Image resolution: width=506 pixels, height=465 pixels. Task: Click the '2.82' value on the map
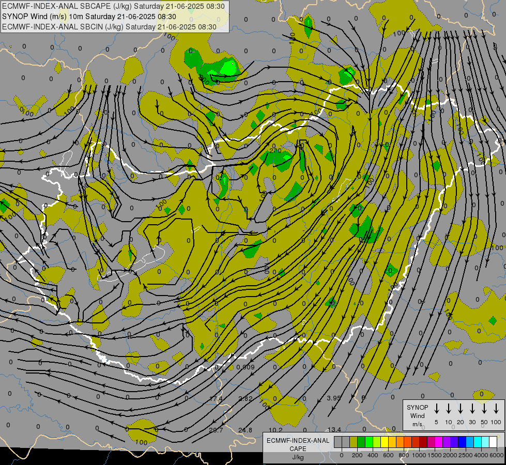(x=246, y=398)
